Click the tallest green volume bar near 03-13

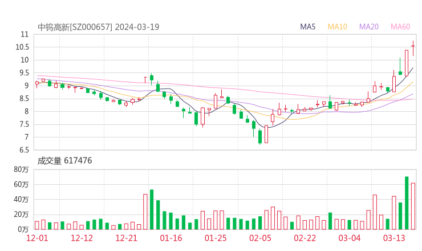(x=407, y=203)
